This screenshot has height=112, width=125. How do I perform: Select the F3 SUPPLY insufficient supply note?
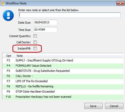(63, 60)
